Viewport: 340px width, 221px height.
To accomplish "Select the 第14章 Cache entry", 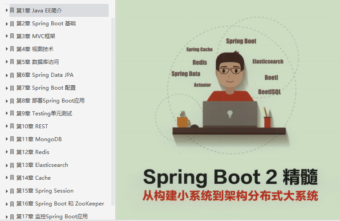I will tap(33, 178).
